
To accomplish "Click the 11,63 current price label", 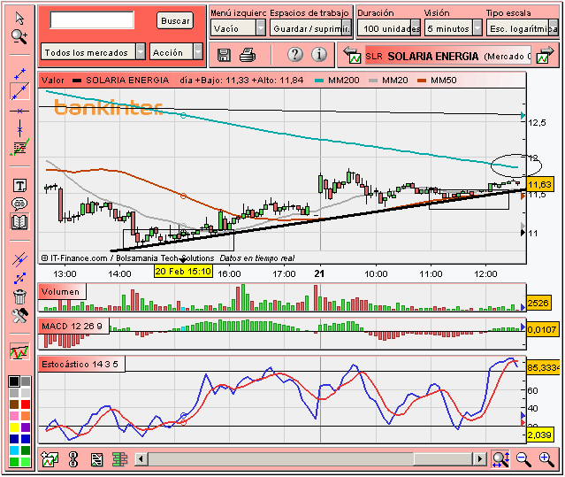I will point(539,185).
